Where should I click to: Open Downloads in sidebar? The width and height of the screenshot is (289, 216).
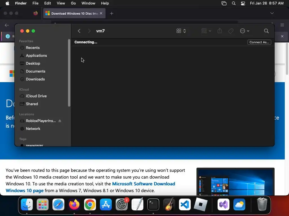pos(35,79)
